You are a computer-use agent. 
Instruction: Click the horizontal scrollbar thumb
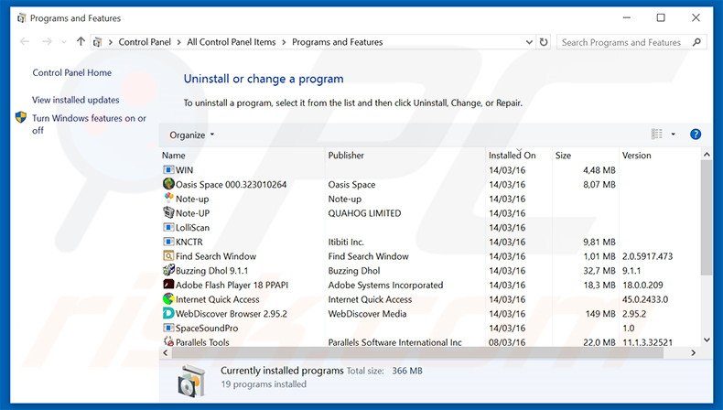click(x=417, y=353)
